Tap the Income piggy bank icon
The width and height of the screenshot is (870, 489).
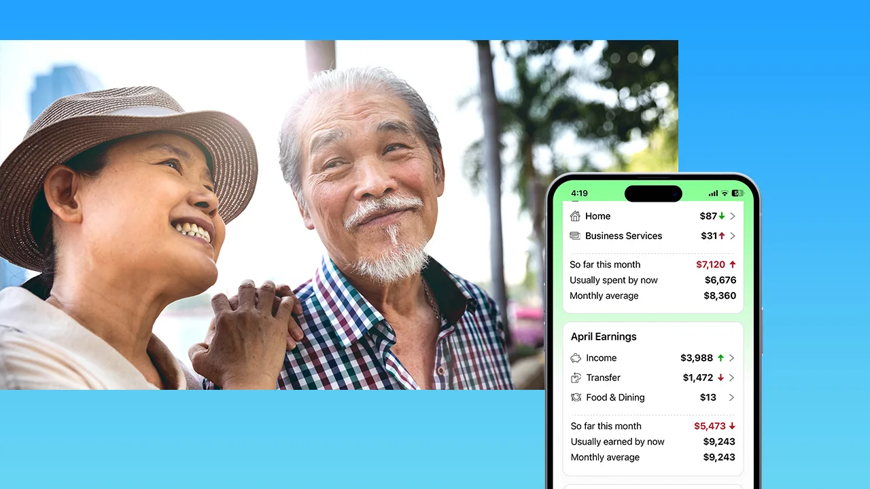point(576,358)
